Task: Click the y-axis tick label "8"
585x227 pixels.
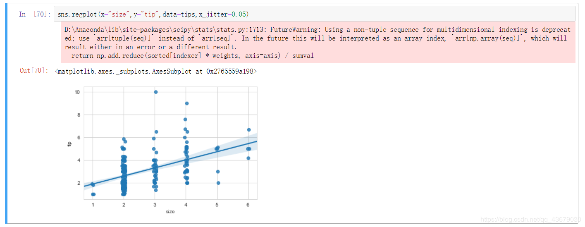Action: 78,115
